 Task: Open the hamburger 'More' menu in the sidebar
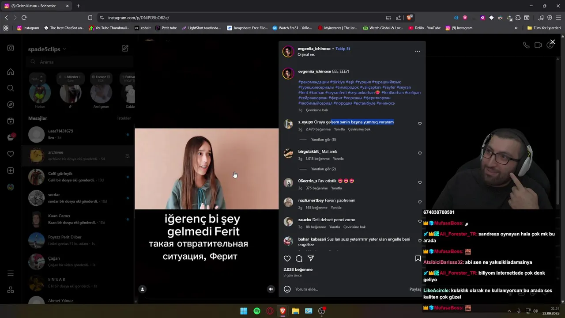[x=11, y=273]
